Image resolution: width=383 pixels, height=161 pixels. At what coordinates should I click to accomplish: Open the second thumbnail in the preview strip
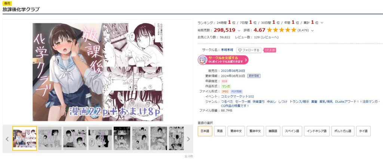coord(50,138)
